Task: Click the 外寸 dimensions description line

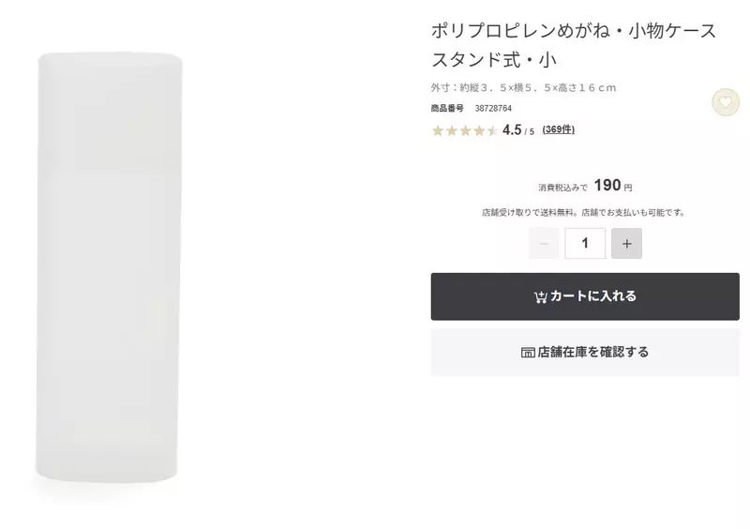Action: click(x=523, y=87)
